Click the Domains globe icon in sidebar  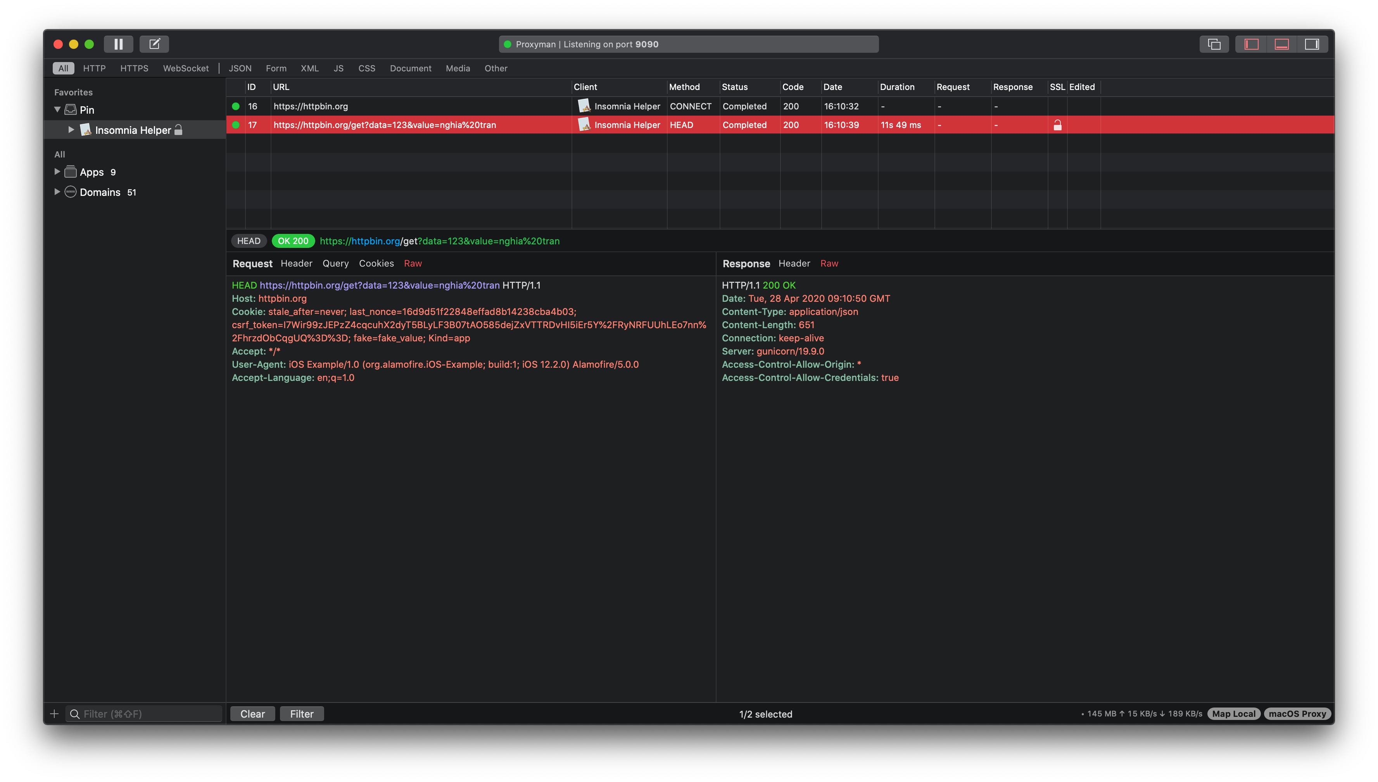(70, 192)
